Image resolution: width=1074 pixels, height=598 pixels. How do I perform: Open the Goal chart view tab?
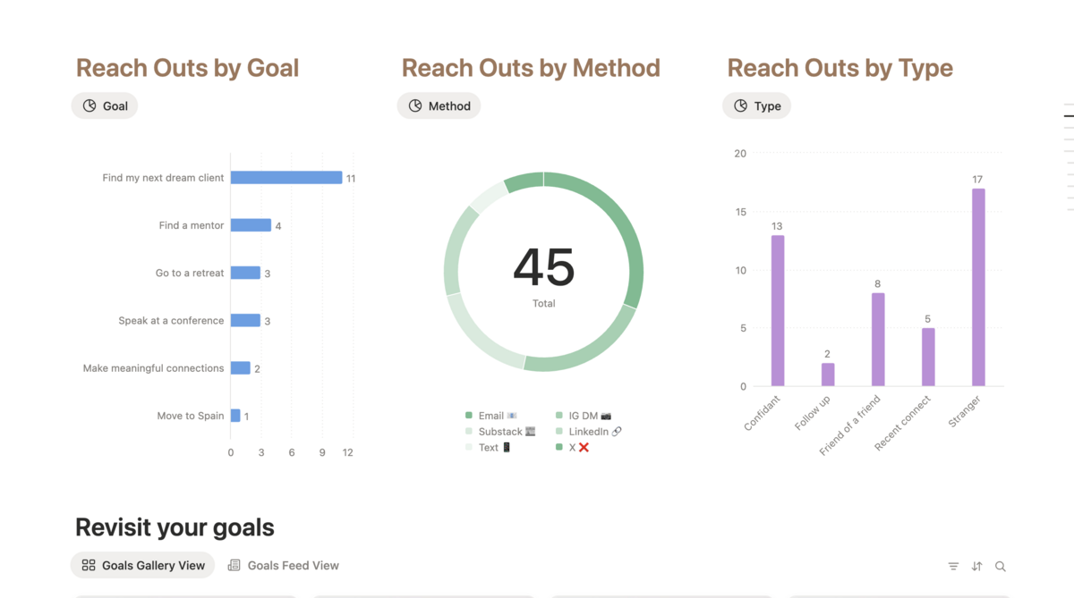105,105
